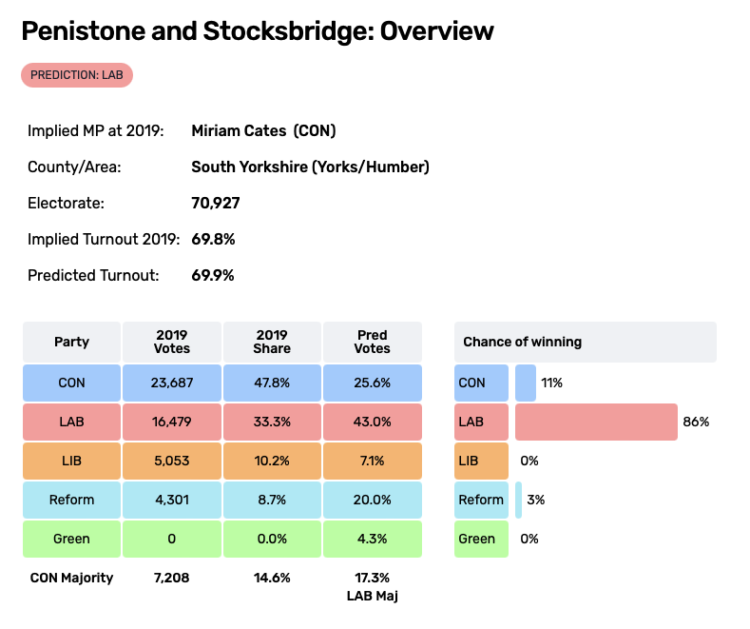Select the CON party cell in table

[72, 383]
